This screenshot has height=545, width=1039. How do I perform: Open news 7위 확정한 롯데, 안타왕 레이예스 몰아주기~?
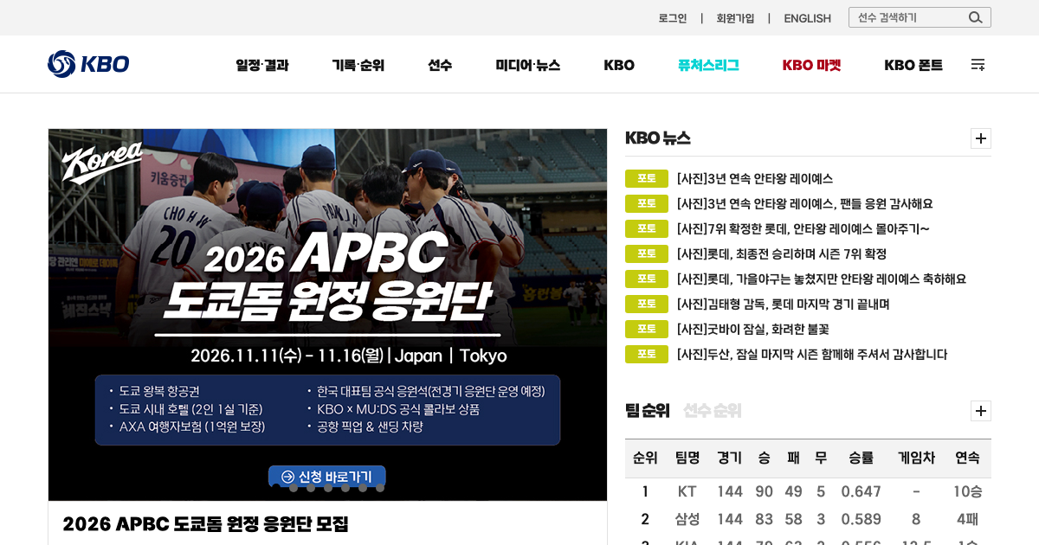pyautogui.click(x=803, y=229)
